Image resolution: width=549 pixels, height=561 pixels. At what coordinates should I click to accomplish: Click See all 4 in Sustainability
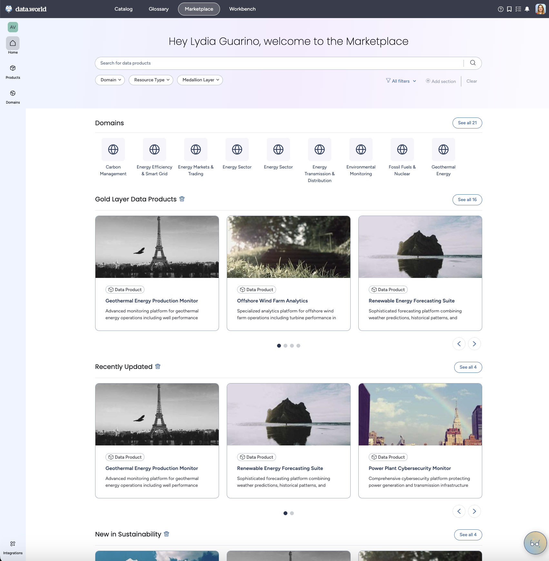point(468,535)
